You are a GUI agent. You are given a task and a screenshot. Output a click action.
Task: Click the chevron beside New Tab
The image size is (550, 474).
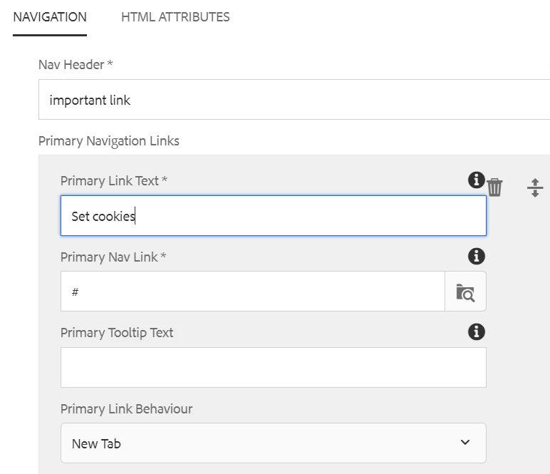pos(465,443)
